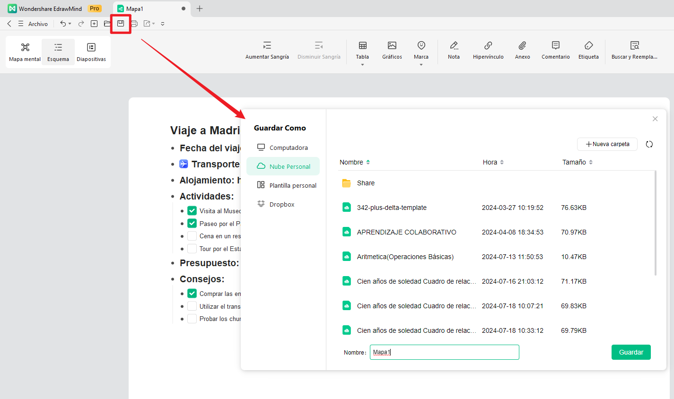Viewport: 674px width, 399px height.
Task: Open the Tabla dropdown arrow
Action: (363, 65)
